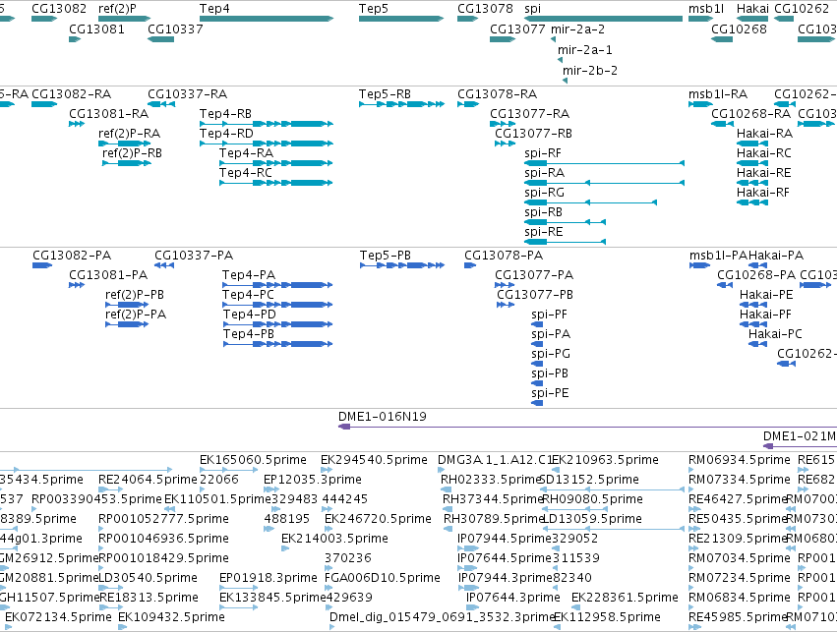Screen dimensions: 837x632
Task: Click the mir-2b-2 microRNA label
Action: [x=590, y=71]
